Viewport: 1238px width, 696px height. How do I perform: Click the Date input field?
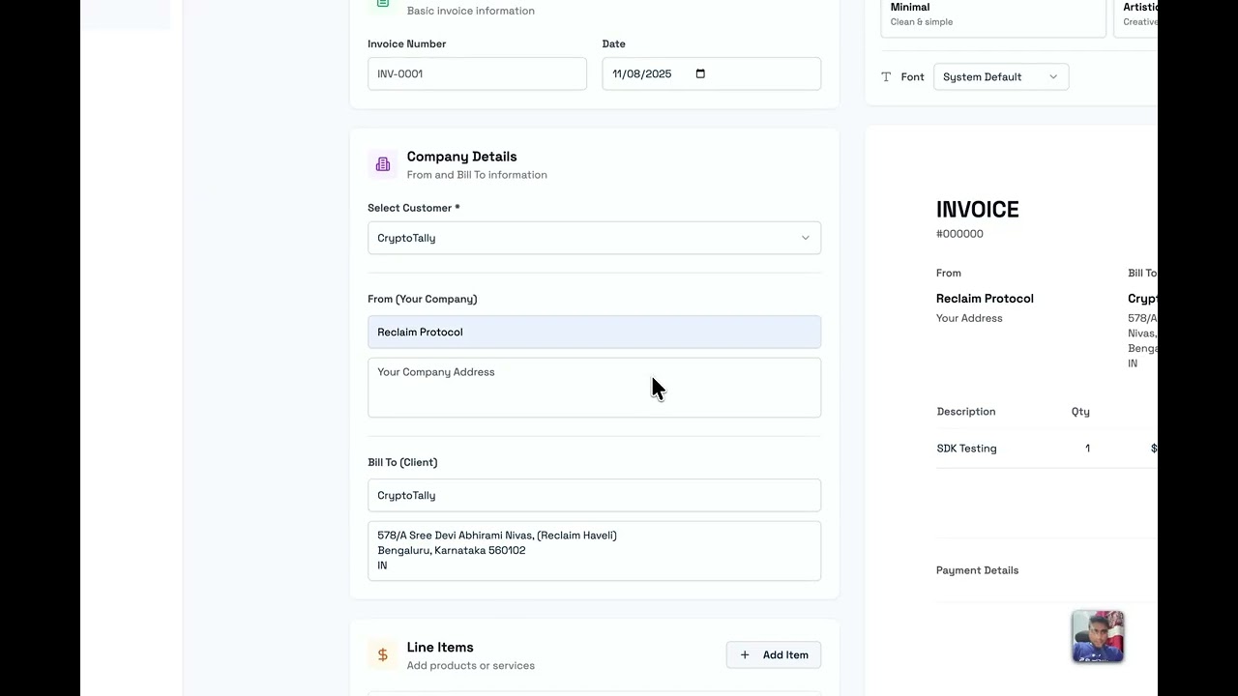tap(648, 73)
